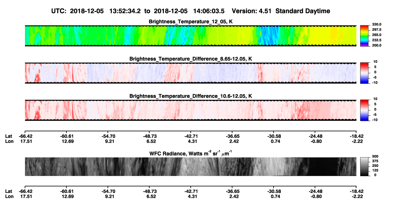Click the 297.5 colorbar tick label

click(x=377, y=30)
